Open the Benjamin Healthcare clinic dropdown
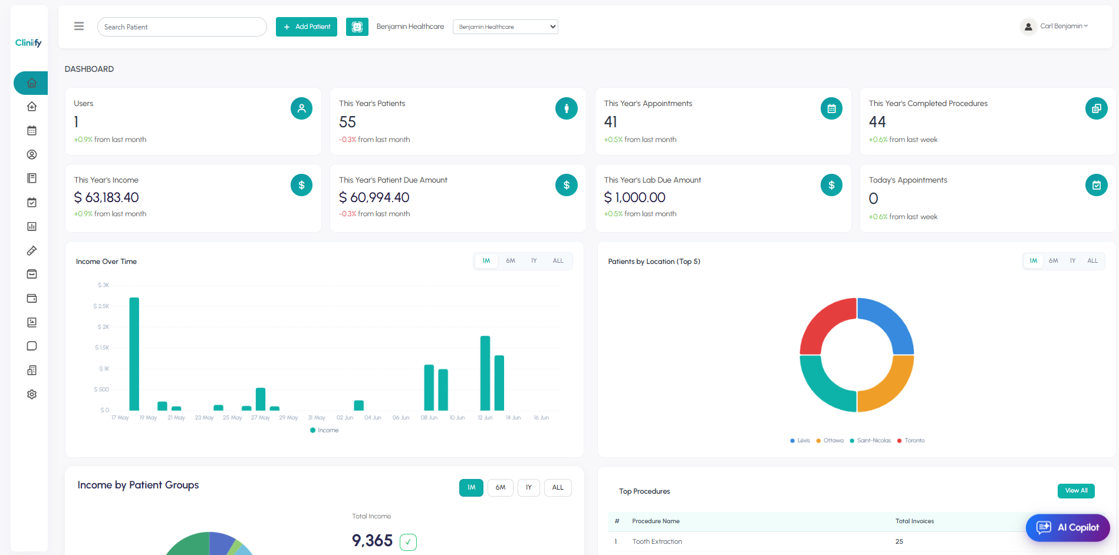This screenshot has height=555, width=1119. (505, 27)
